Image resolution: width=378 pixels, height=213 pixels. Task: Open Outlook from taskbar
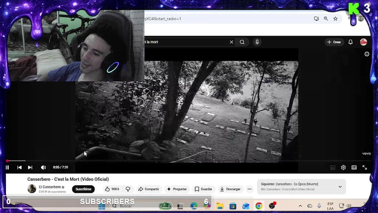(246, 206)
